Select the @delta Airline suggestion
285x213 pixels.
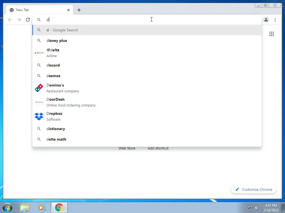coord(147,53)
